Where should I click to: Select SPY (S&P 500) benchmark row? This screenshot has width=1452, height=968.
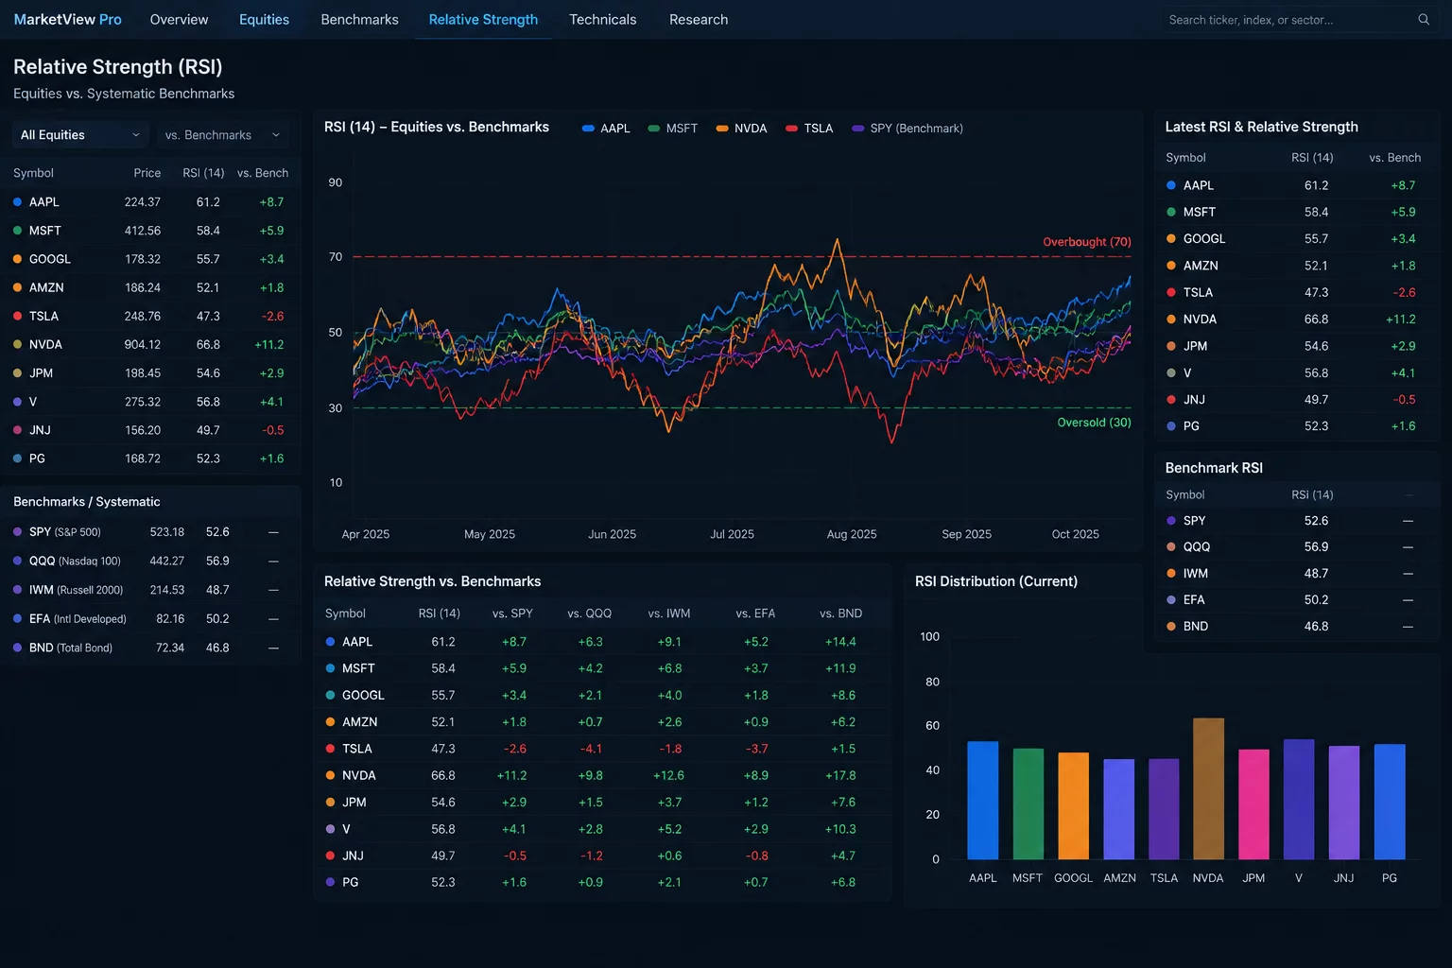[150, 532]
